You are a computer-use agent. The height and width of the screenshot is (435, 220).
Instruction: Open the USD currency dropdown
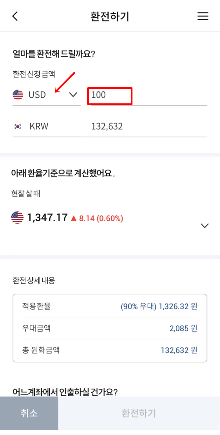point(73,95)
